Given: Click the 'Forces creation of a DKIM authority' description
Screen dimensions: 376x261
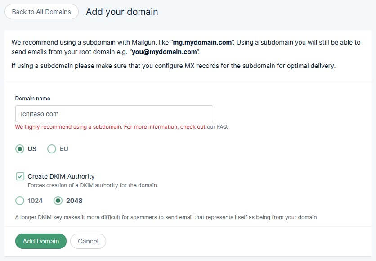Looking at the screenshot, I should pos(93,185).
